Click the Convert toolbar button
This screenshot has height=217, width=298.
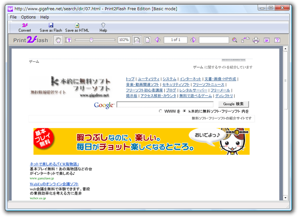click(25, 28)
